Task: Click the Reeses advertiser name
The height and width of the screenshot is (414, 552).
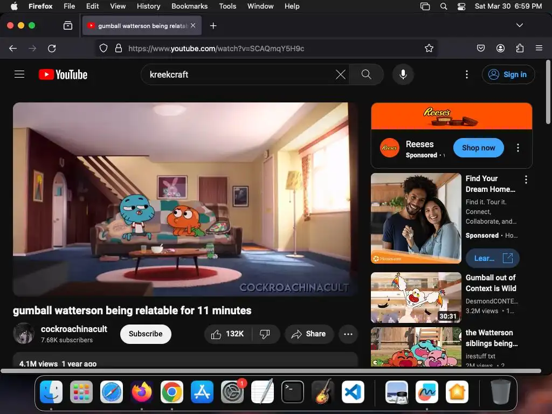Action: 419,144
